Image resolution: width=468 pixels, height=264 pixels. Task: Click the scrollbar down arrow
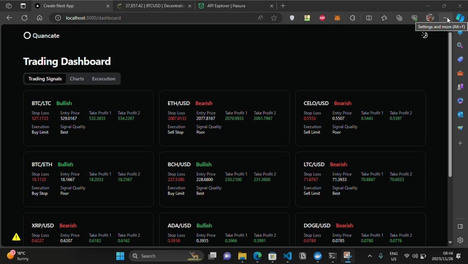point(450,242)
